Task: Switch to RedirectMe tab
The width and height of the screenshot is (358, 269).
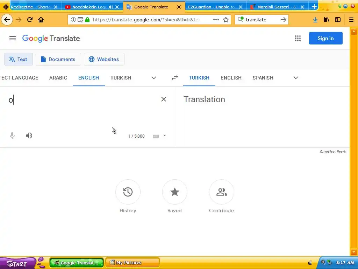Action: (x=31, y=7)
